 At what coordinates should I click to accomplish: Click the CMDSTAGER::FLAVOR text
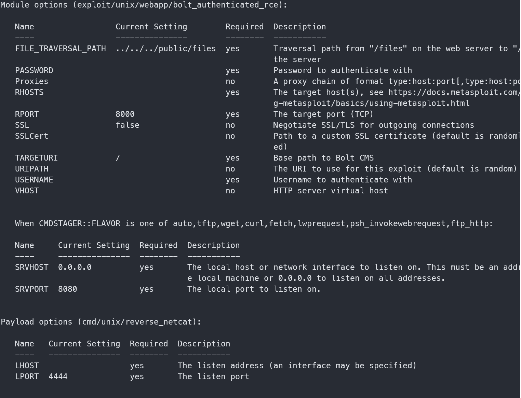coord(79,224)
